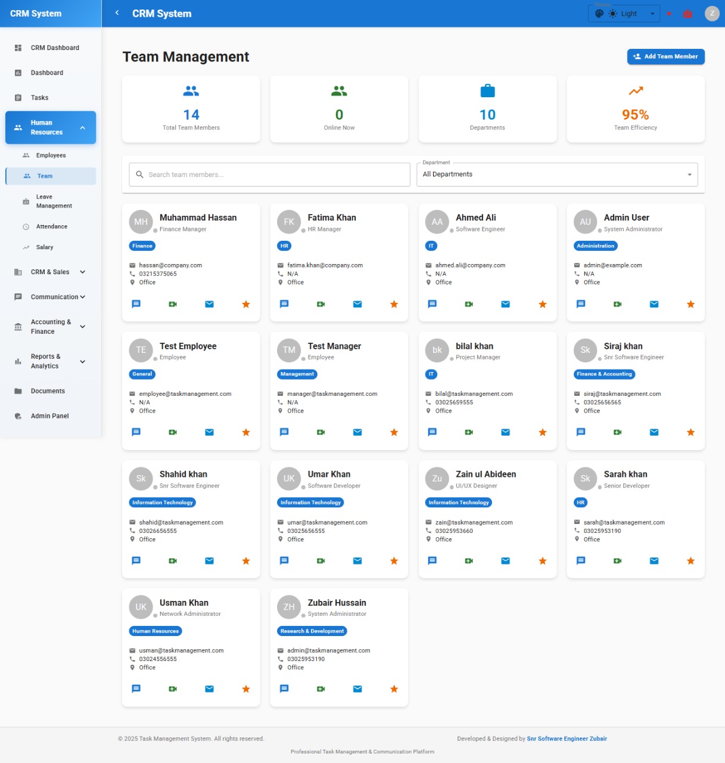Click mail icon on Shahid khan card
725x763 pixels.
(209, 560)
